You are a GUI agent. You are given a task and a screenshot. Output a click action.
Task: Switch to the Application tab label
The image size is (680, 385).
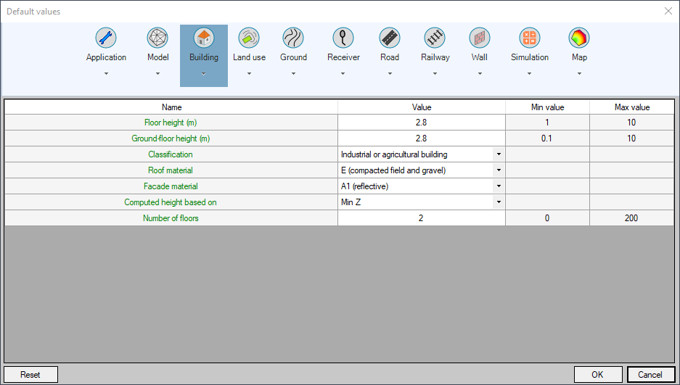(106, 57)
